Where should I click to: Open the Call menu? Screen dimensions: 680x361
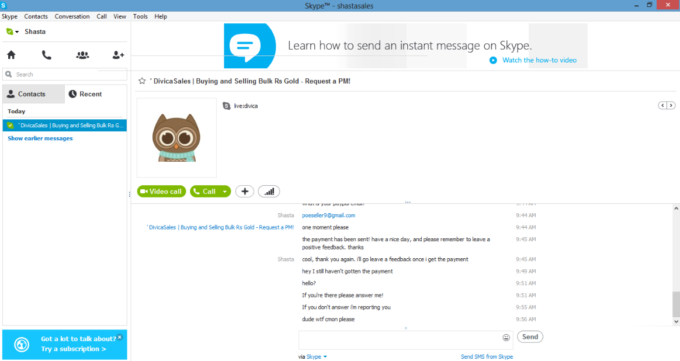102,16
